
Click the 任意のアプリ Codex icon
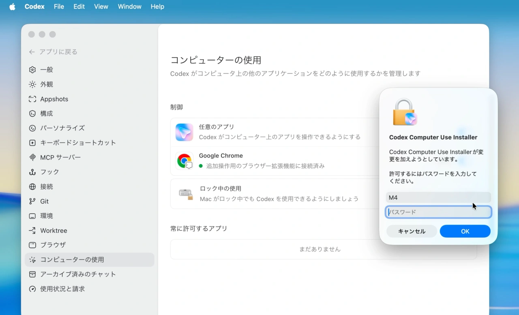point(184,132)
